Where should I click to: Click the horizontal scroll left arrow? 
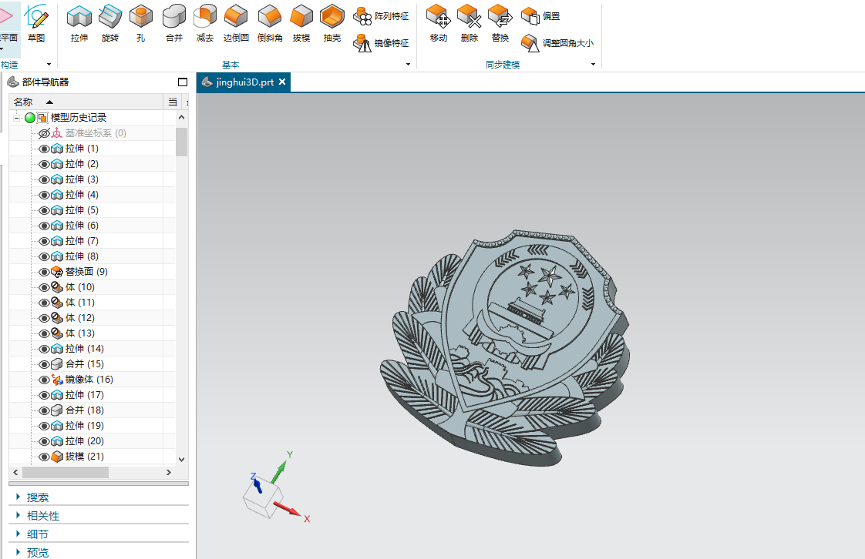coord(15,472)
